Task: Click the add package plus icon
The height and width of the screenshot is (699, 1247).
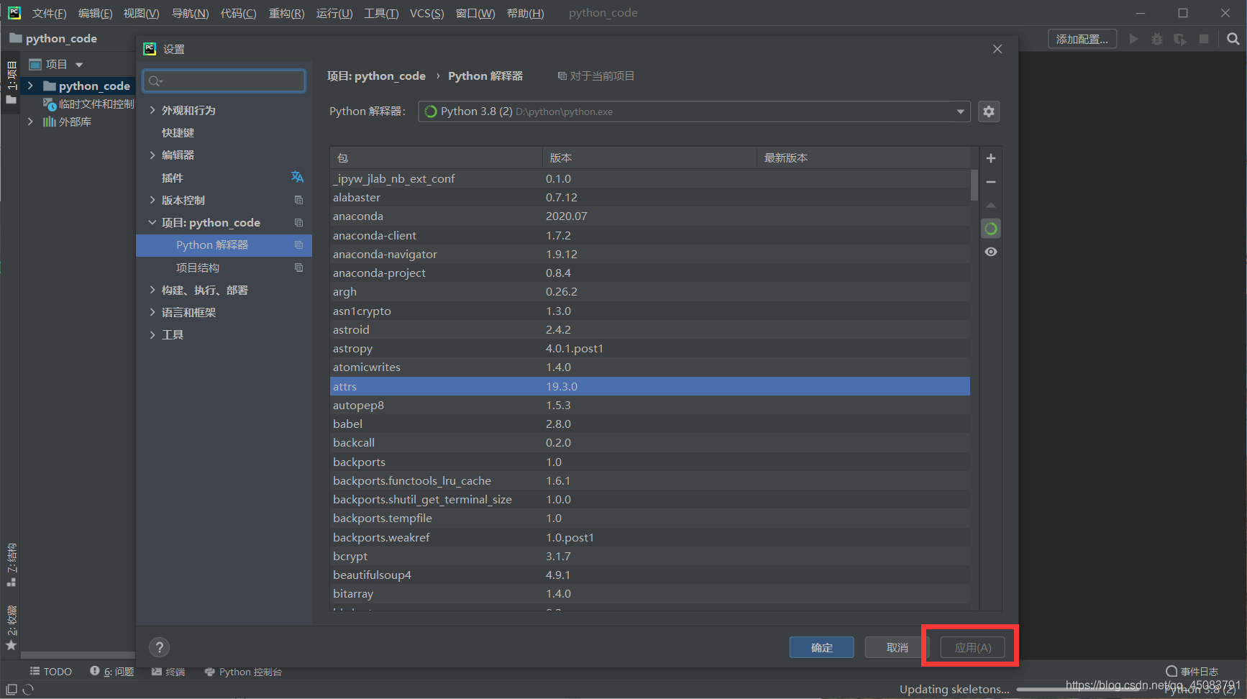Action: point(990,158)
